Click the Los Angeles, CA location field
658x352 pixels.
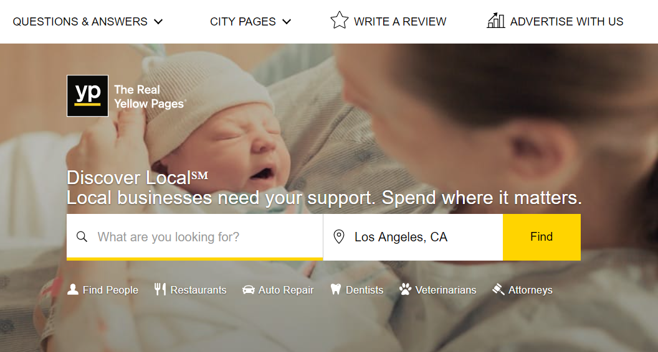tap(424, 237)
